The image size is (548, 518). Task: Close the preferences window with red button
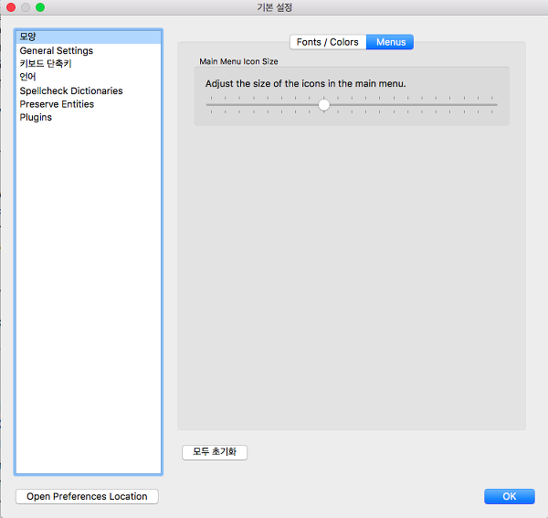[11, 7]
